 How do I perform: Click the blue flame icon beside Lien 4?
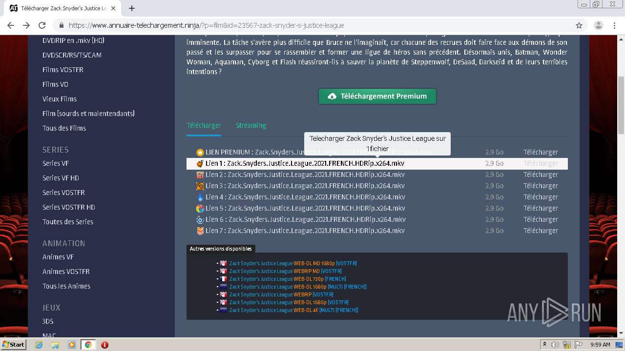pyautogui.click(x=200, y=197)
